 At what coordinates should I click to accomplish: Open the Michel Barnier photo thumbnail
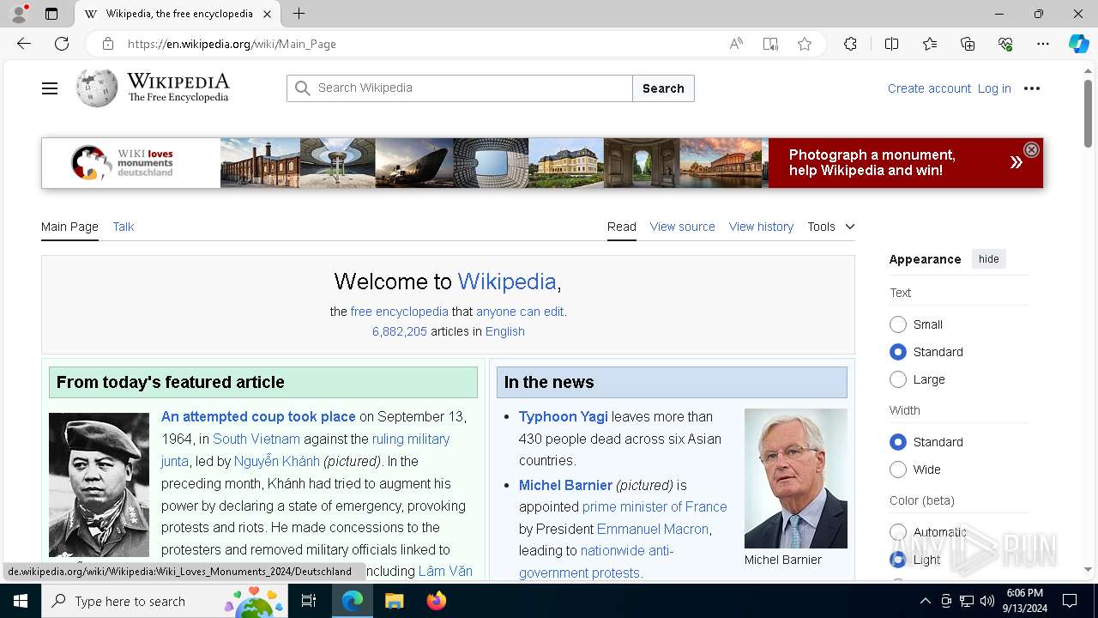[795, 478]
